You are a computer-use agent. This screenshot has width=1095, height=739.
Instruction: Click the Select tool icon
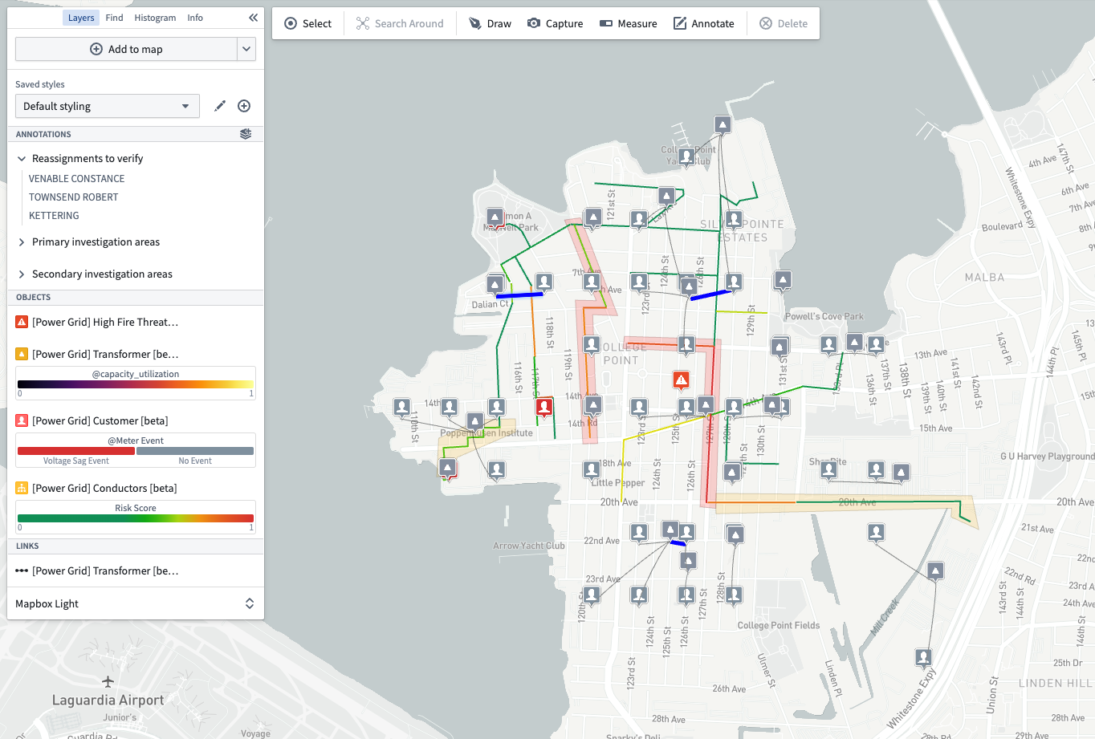click(x=291, y=23)
